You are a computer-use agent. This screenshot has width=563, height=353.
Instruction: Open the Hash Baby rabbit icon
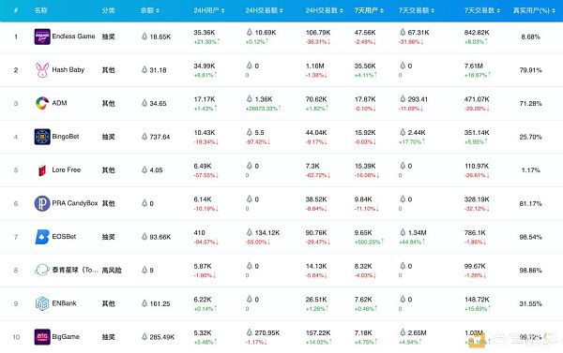click(42, 70)
